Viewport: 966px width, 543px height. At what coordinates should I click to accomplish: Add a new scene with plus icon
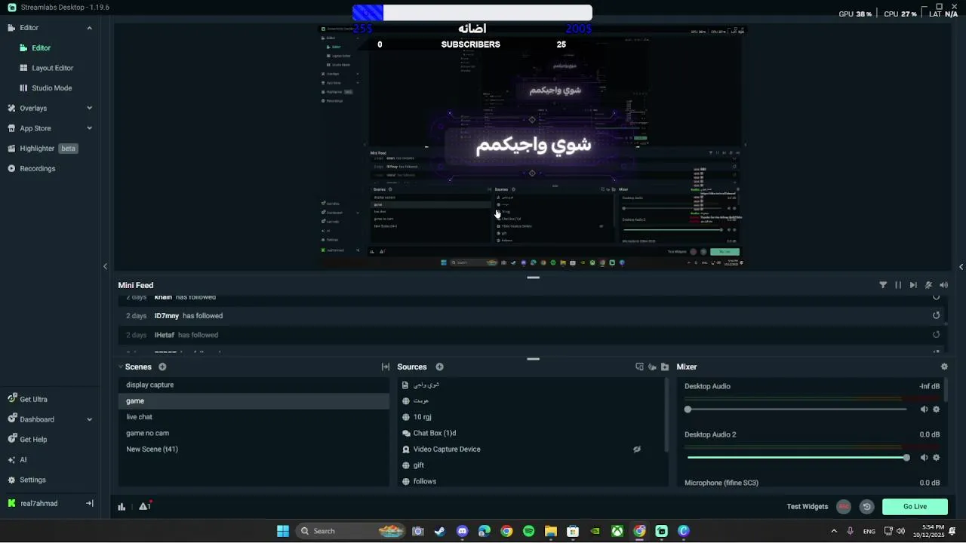(x=162, y=367)
